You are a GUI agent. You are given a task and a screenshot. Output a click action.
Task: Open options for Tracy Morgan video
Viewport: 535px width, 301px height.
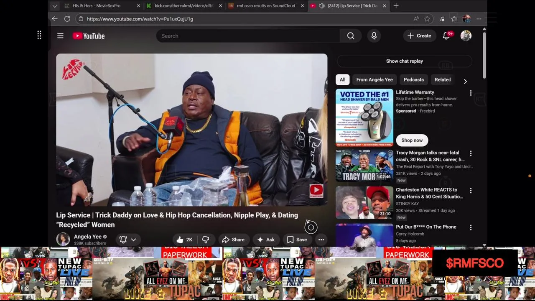click(471, 153)
